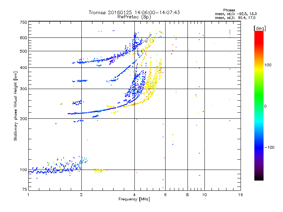Click the y-axis '750' tick label
The image size is (283, 212).
23,22
